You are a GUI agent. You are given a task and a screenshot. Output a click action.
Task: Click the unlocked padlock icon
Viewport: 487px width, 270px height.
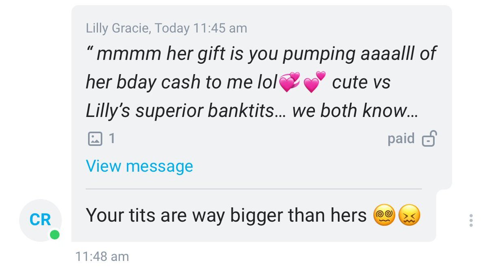(429, 139)
